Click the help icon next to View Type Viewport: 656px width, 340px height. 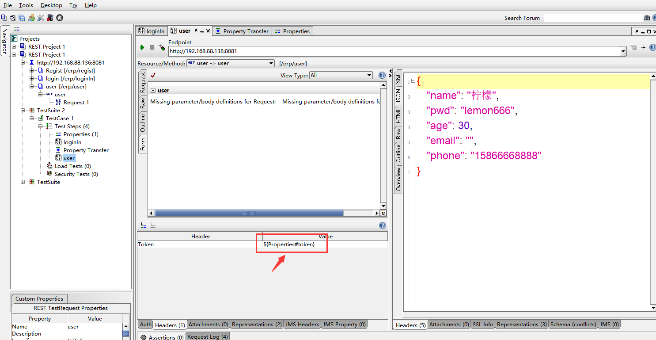tap(382, 76)
